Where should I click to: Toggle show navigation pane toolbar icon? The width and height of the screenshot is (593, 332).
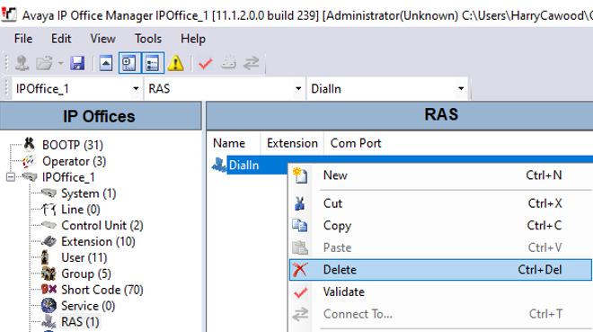pos(129,63)
